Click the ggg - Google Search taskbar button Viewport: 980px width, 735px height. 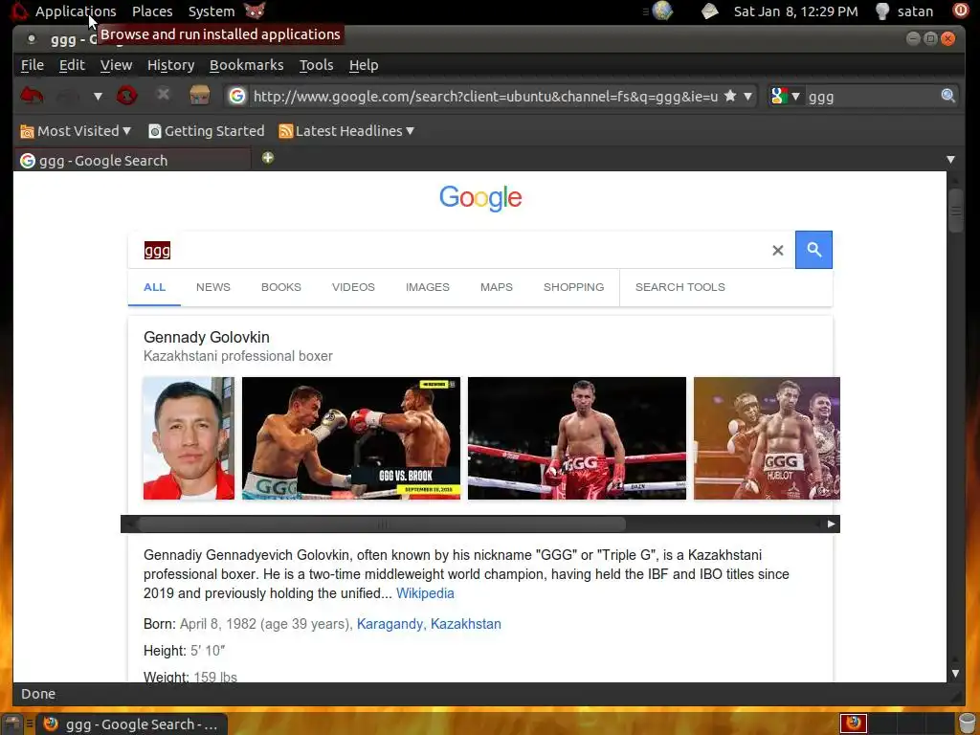(131, 724)
